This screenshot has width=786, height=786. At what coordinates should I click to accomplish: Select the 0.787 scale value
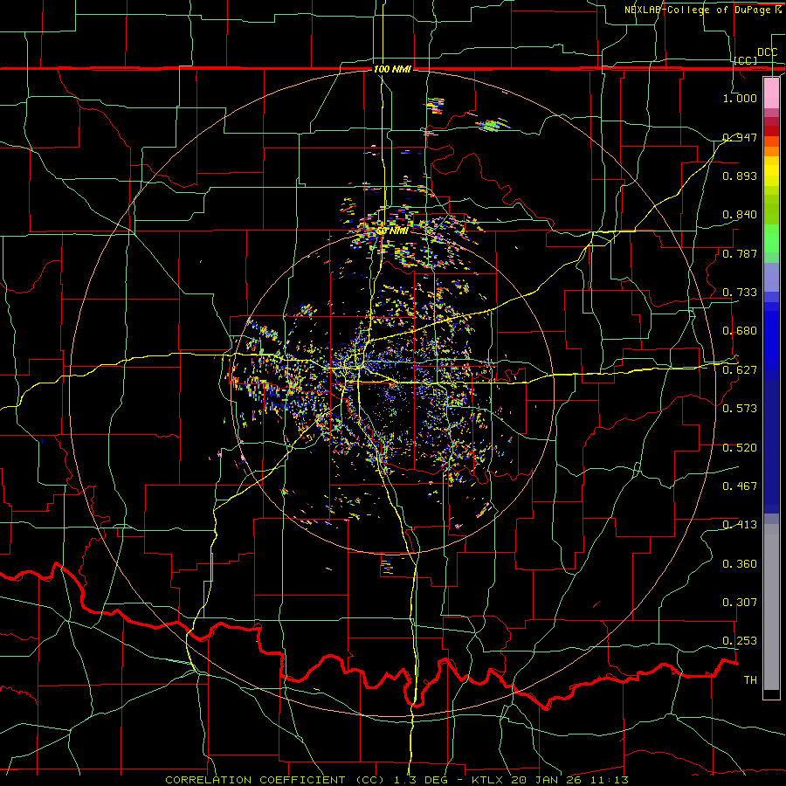coord(740,253)
